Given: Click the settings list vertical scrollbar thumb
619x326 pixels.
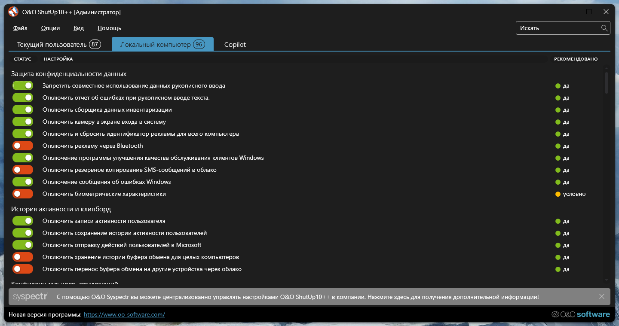Looking at the screenshot, I should (x=607, y=83).
